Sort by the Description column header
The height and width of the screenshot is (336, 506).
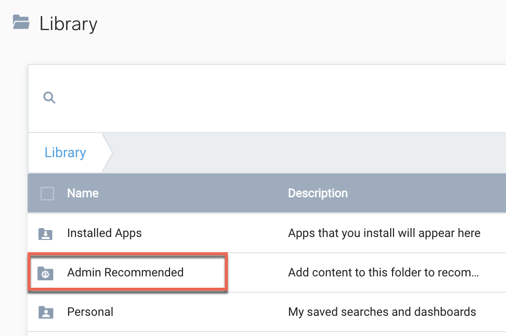318,194
